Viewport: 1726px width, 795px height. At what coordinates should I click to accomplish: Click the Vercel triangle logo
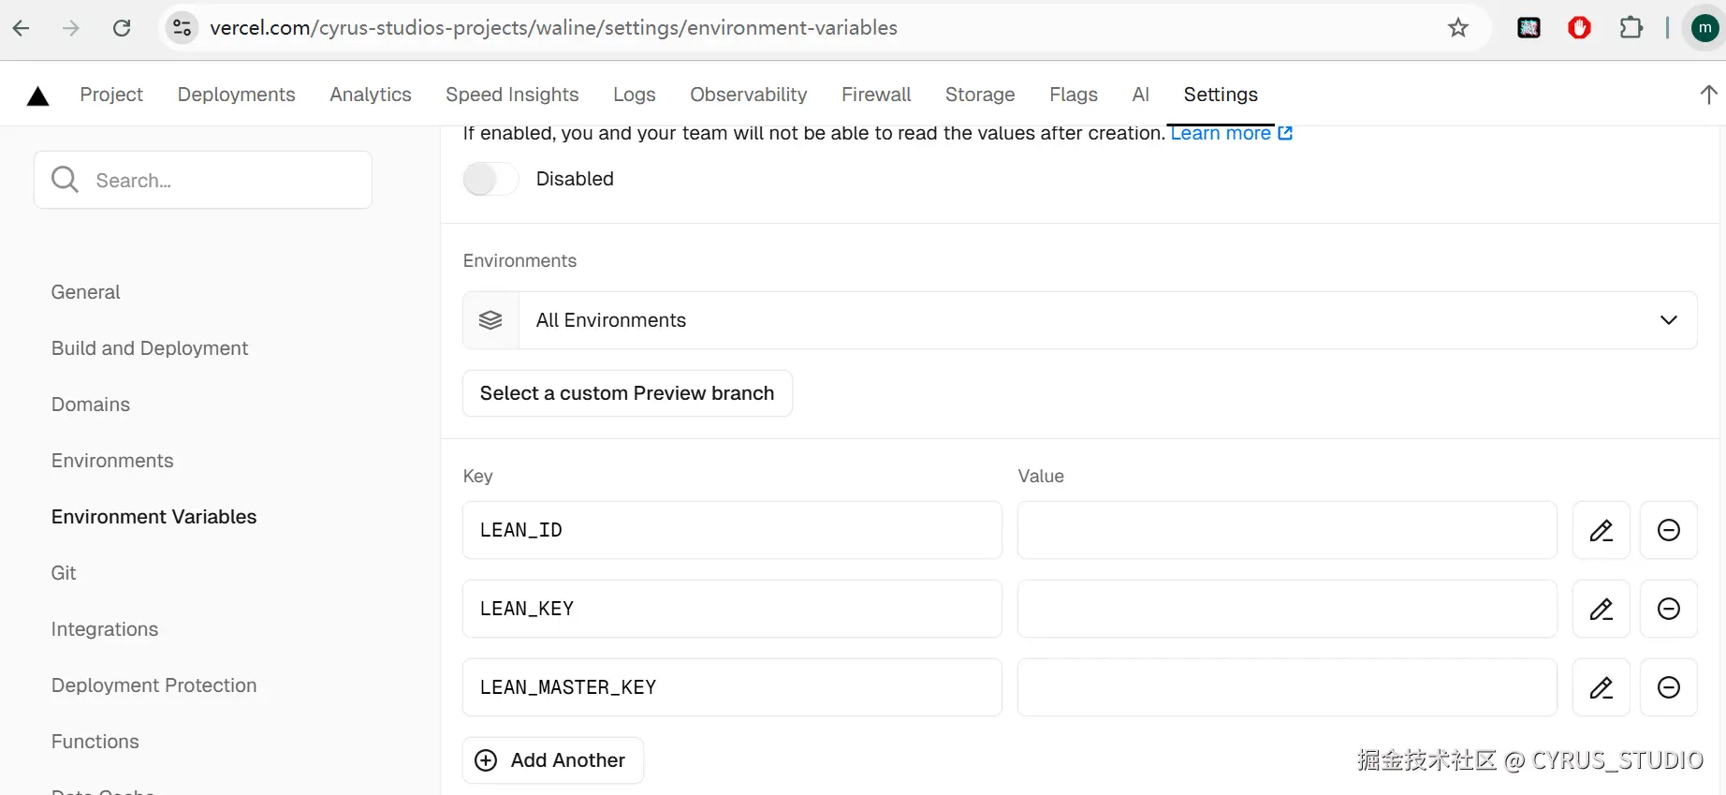click(x=38, y=96)
